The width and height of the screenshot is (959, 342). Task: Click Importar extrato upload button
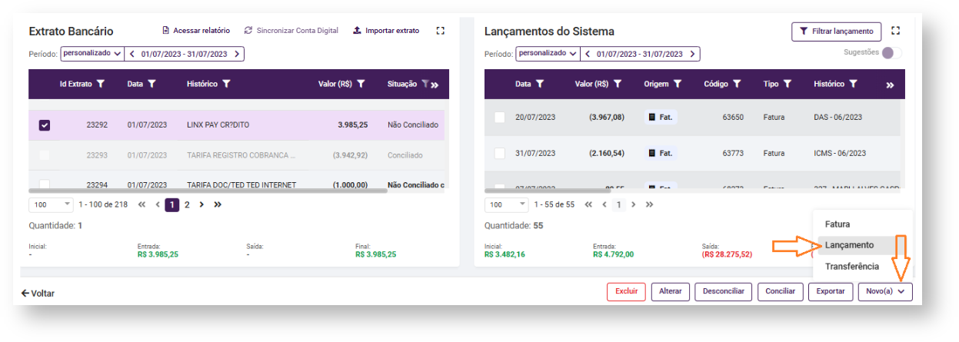pyautogui.click(x=386, y=31)
